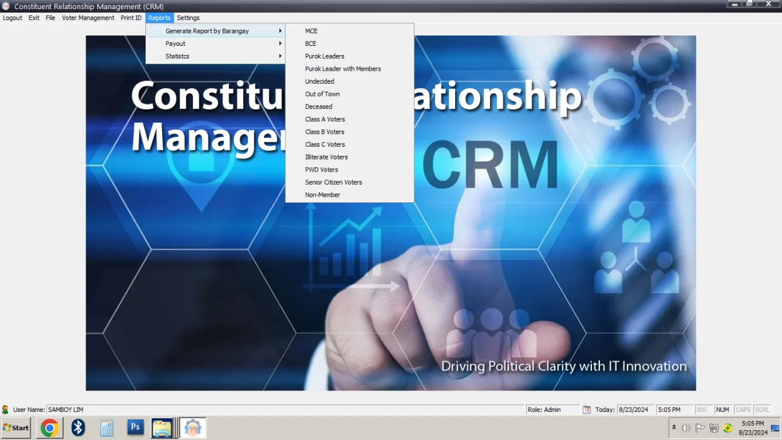Click the CRM title bar app icon
The height and width of the screenshot is (440, 782).
pyautogui.click(x=6, y=6)
